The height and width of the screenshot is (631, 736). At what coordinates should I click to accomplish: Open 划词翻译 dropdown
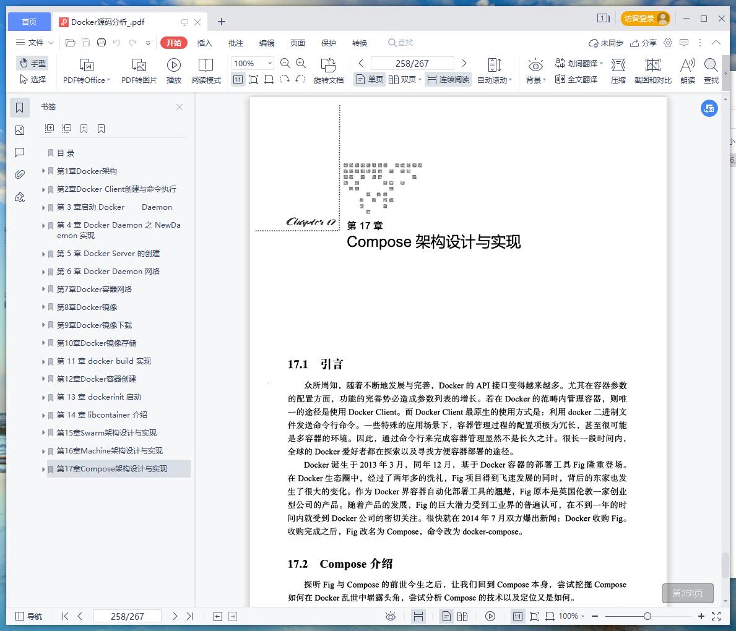(x=579, y=63)
